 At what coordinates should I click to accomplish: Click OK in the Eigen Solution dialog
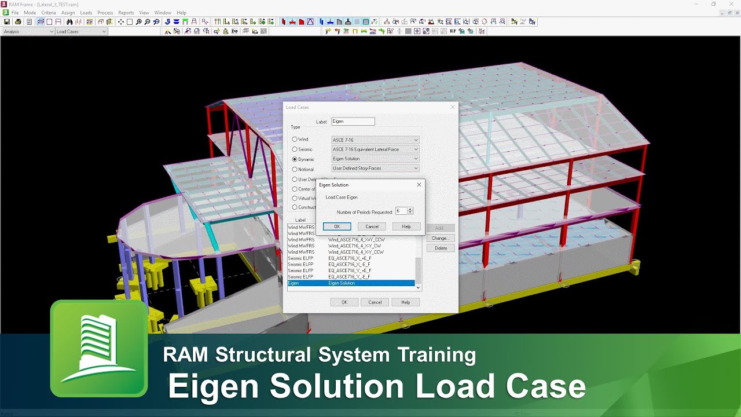(337, 226)
